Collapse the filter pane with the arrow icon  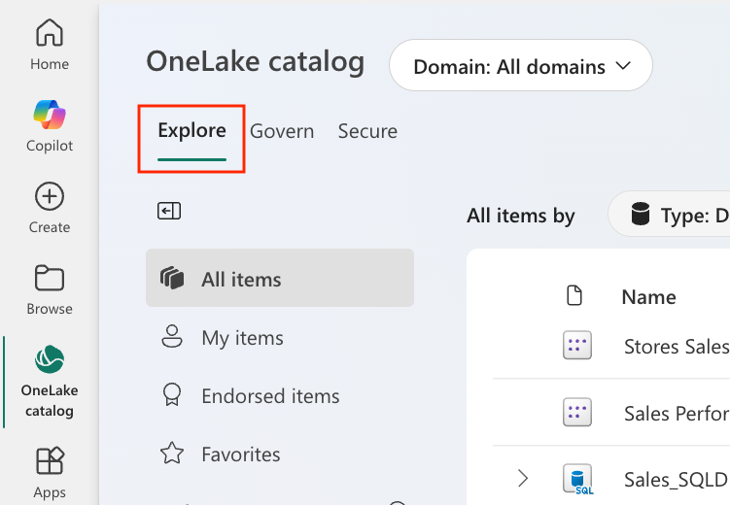(169, 211)
